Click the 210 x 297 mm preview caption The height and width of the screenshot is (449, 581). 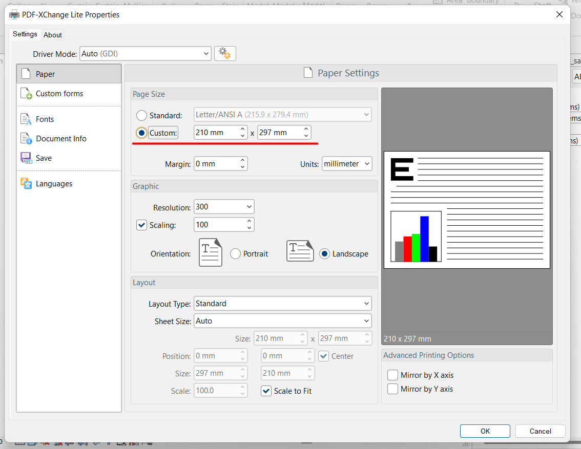(408, 339)
